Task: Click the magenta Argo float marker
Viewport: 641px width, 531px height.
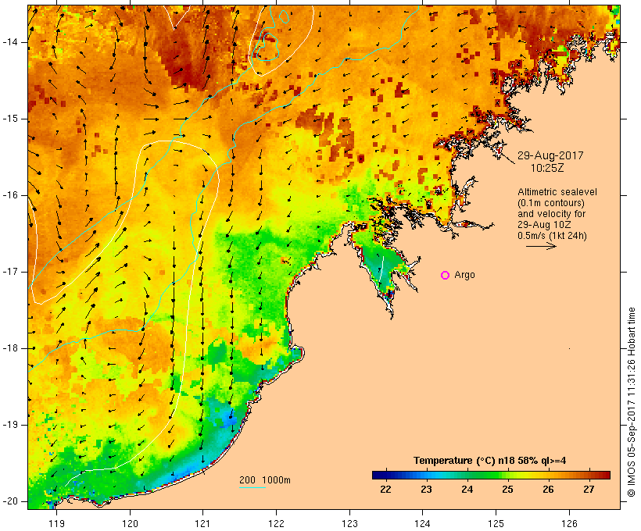Action: [x=446, y=276]
